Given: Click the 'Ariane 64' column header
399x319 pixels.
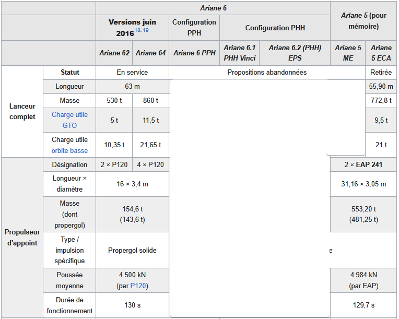Looking at the screenshot, I should tap(150, 53).
